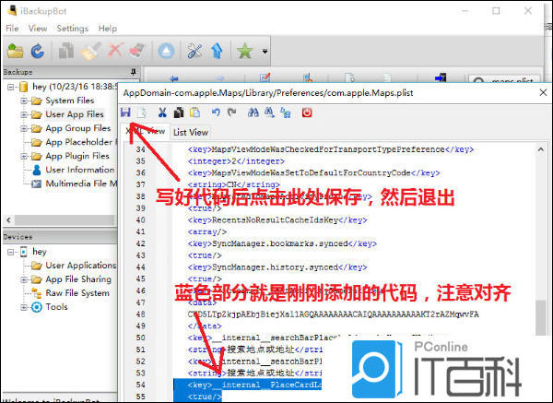Image resolution: width=553 pixels, height=403 pixels.
Task: Select App Group Files in backup tree
Action: coord(78,128)
